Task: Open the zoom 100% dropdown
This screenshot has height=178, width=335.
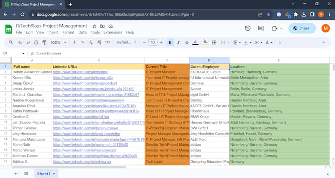Action: tap(58, 42)
